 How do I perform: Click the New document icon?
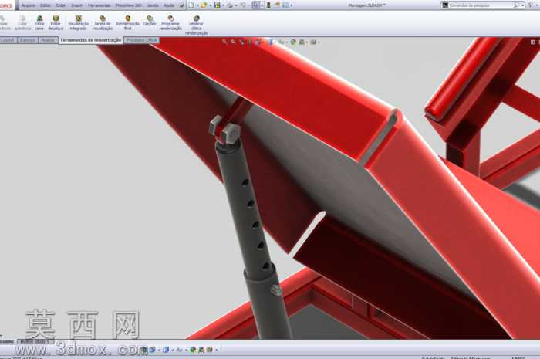191,5
